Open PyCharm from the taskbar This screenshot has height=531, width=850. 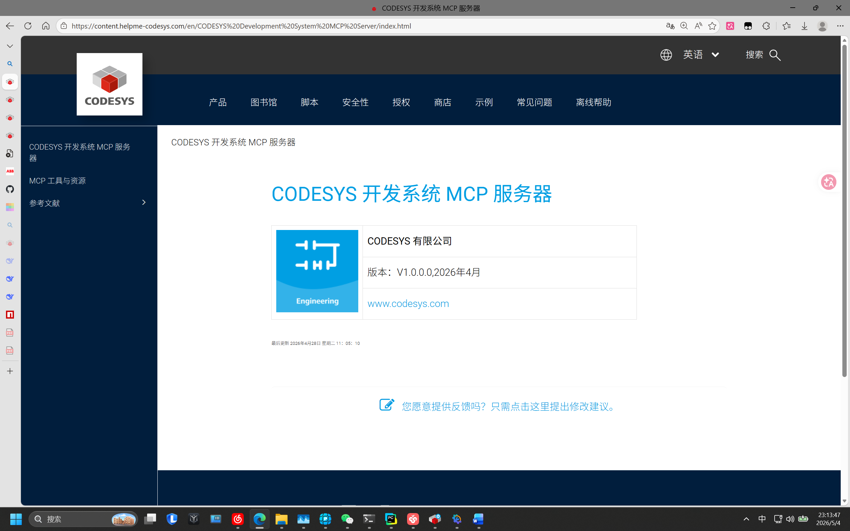[x=391, y=519]
